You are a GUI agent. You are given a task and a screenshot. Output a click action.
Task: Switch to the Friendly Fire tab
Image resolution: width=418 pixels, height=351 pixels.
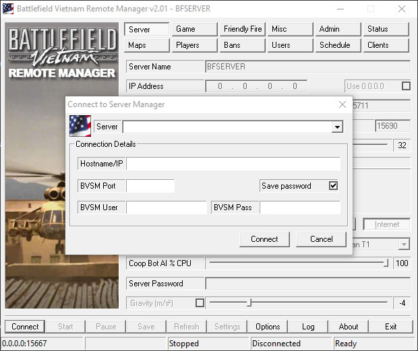click(243, 29)
